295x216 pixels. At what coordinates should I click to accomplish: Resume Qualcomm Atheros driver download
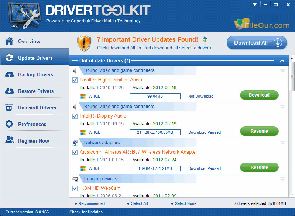click(259, 167)
